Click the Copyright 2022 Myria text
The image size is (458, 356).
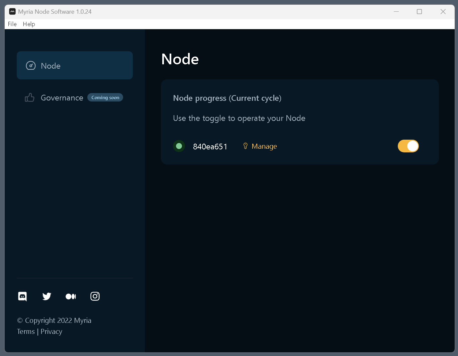[54, 321]
